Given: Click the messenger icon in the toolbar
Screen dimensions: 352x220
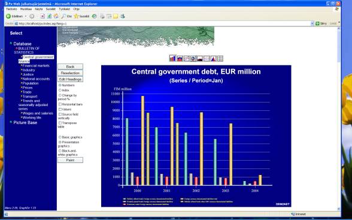Looking at the screenshot, I should tap(122, 16).
